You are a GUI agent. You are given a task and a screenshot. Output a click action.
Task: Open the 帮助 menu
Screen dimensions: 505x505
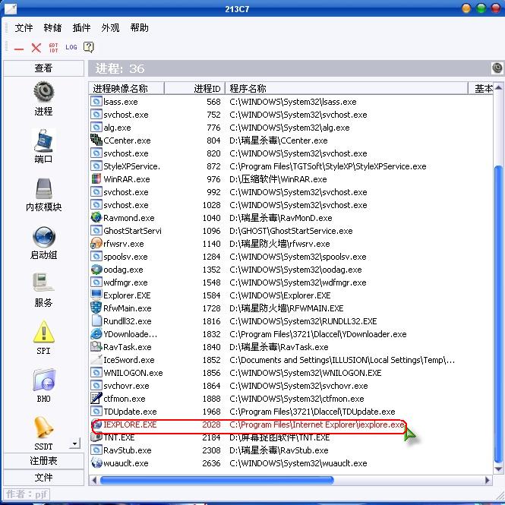pyautogui.click(x=140, y=28)
